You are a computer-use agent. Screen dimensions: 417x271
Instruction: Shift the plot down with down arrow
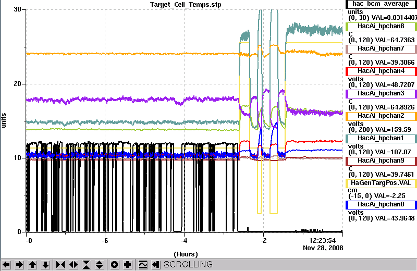coord(45,265)
